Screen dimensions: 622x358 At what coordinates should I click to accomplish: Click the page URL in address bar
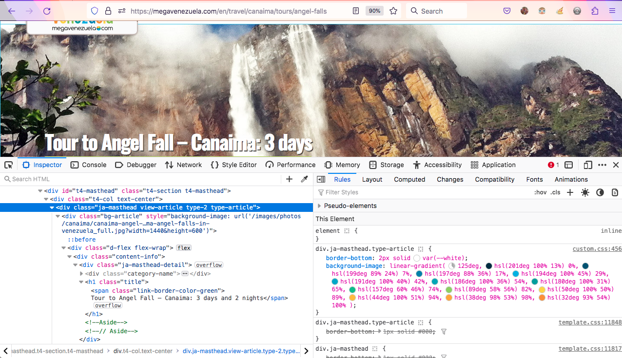coord(229,11)
